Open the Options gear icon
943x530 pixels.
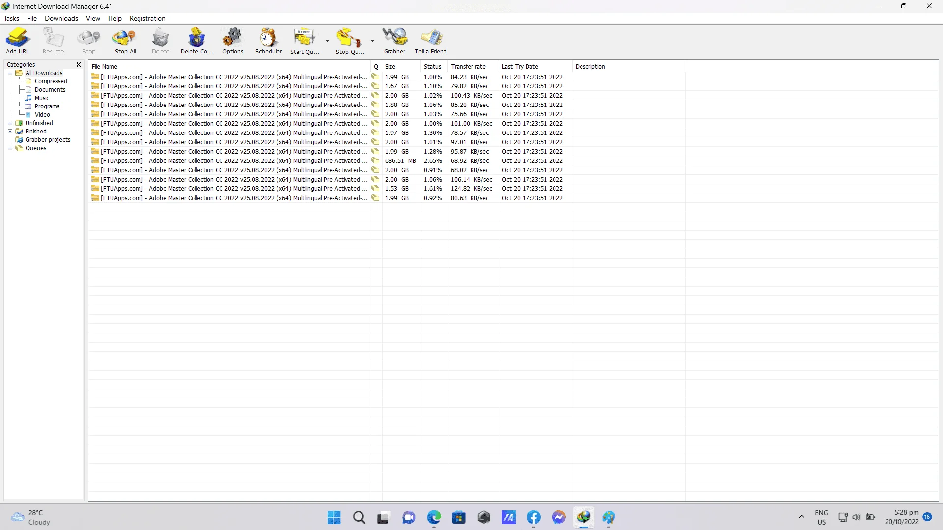[233, 41]
